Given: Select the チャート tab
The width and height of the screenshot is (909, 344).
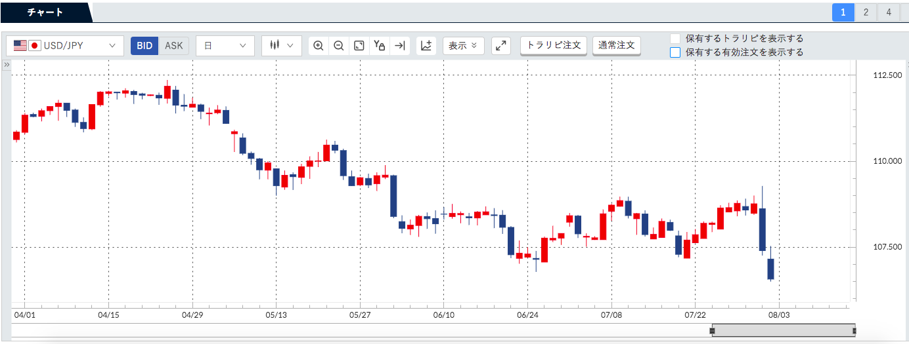Looking at the screenshot, I should click(46, 12).
